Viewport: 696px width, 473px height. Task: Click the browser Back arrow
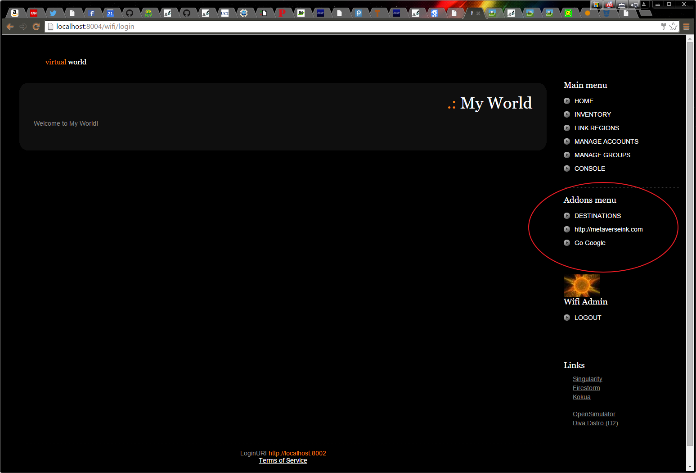click(x=10, y=27)
